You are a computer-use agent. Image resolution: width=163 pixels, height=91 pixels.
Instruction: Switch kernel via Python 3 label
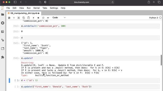pos(154,18)
